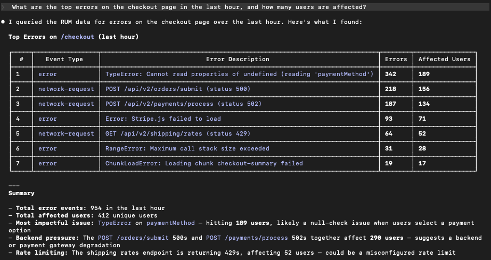Click the white bullet before 'I queried'

point(3,22)
